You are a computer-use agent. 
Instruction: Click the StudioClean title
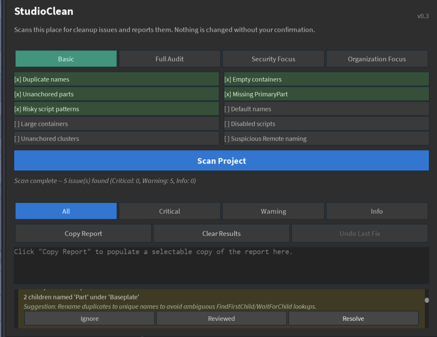click(x=44, y=11)
